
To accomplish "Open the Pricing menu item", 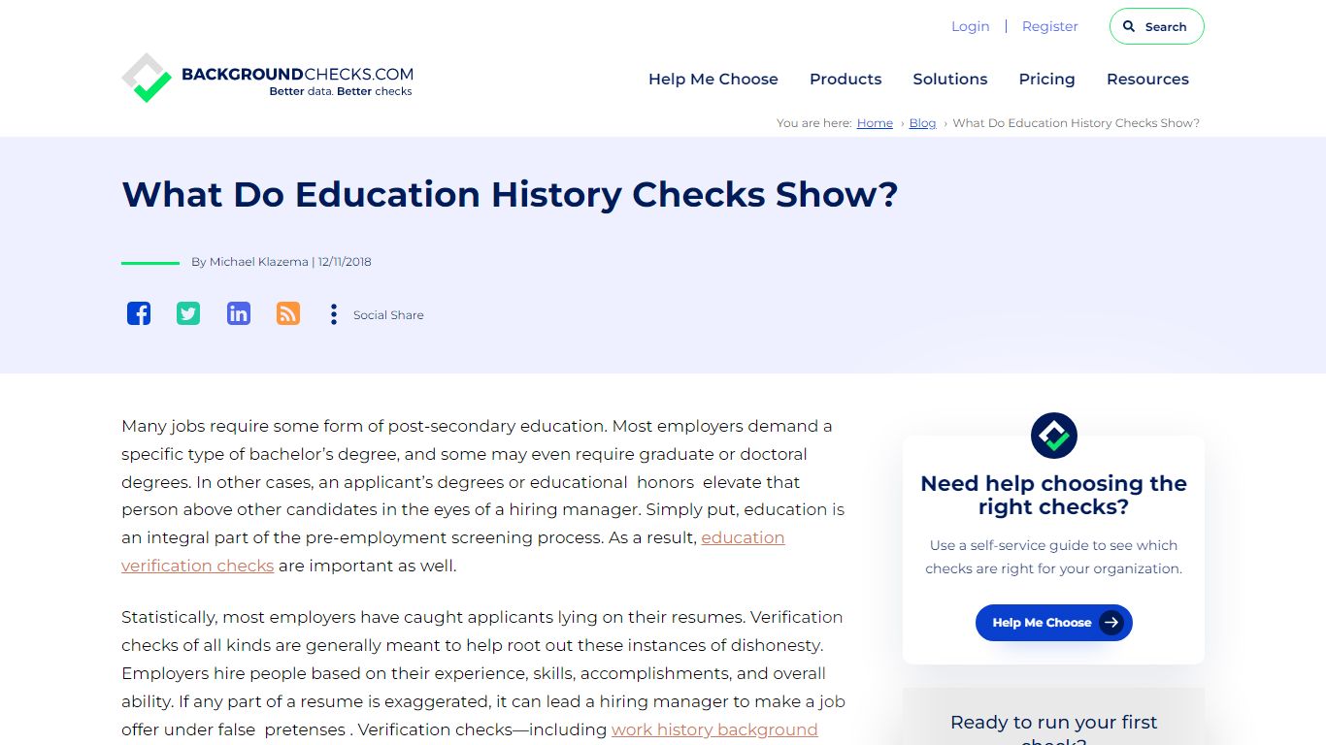I will pyautogui.click(x=1046, y=80).
